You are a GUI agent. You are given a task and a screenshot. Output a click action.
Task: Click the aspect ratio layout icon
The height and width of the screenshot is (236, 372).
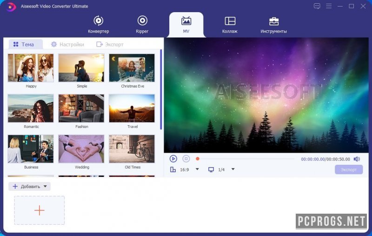tap(173, 169)
